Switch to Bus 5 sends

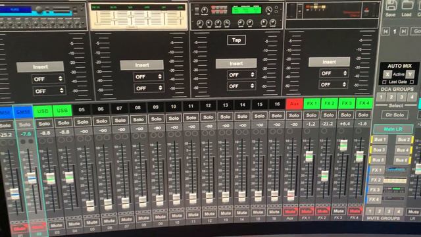(378, 160)
